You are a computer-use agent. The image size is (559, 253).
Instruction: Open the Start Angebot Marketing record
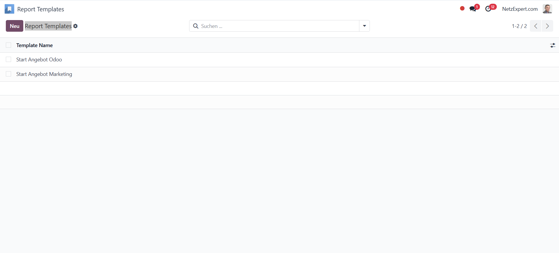pos(44,74)
